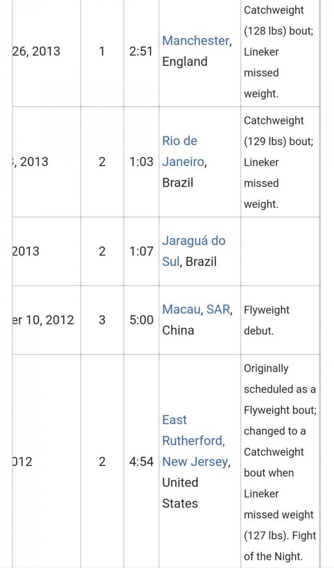Open the SAR link
The height and width of the screenshot is (568, 334).
point(218,309)
